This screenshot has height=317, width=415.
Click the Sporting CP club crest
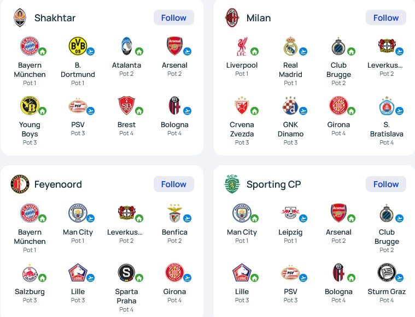(x=232, y=184)
